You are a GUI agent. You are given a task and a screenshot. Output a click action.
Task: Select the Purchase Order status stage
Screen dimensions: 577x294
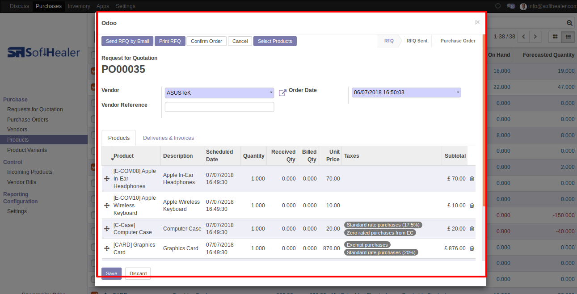[458, 41]
